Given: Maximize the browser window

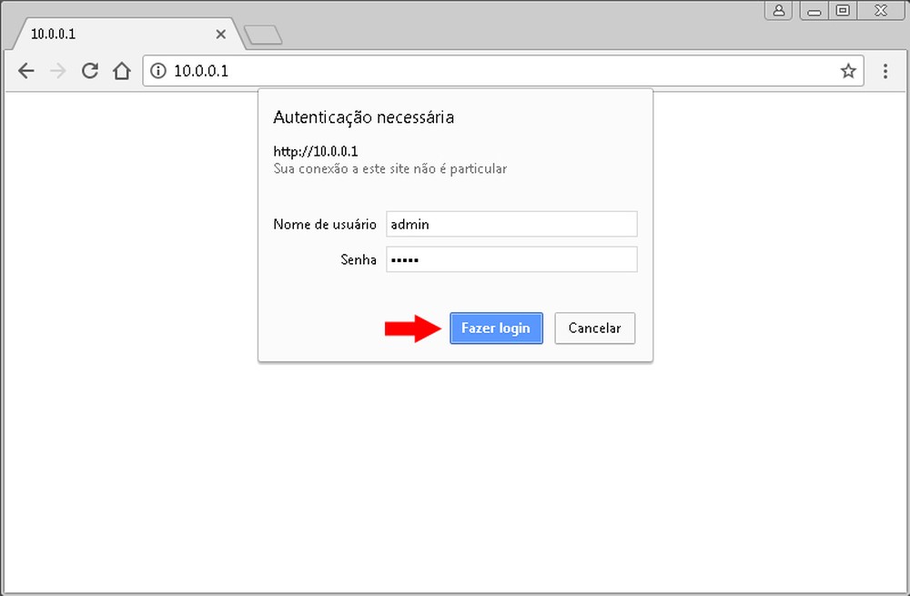Looking at the screenshot, I should pyautogui.click(x=843, y=10).
